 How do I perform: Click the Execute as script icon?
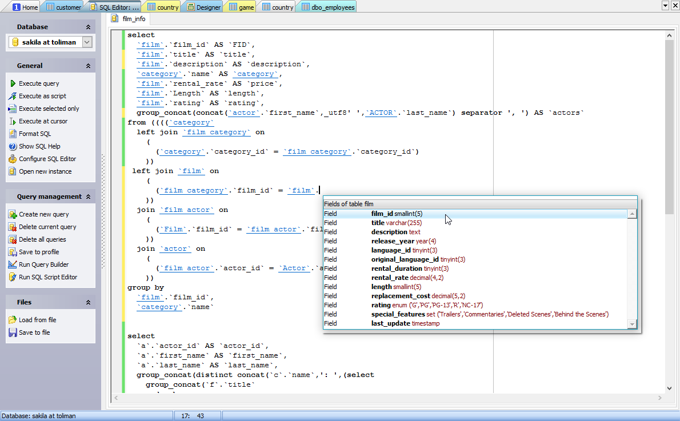pyautogui.click(x=13, y=96)
